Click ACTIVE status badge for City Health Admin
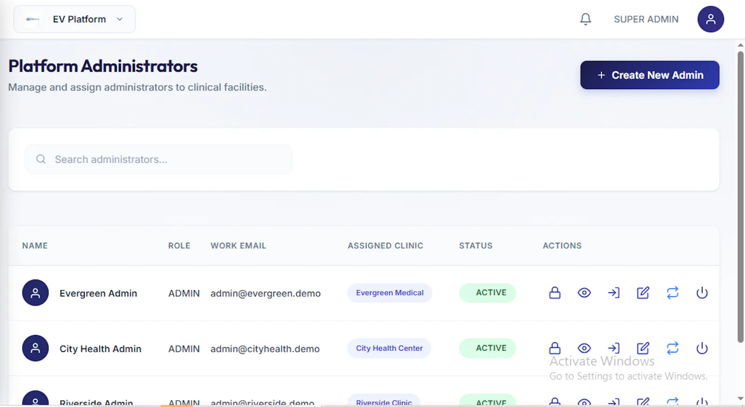The height and width of the screenshot is (407, 745). [x=488, y=348]
